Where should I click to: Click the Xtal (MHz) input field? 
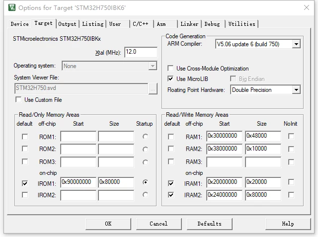pyautogui.click(x=141, y=52)
